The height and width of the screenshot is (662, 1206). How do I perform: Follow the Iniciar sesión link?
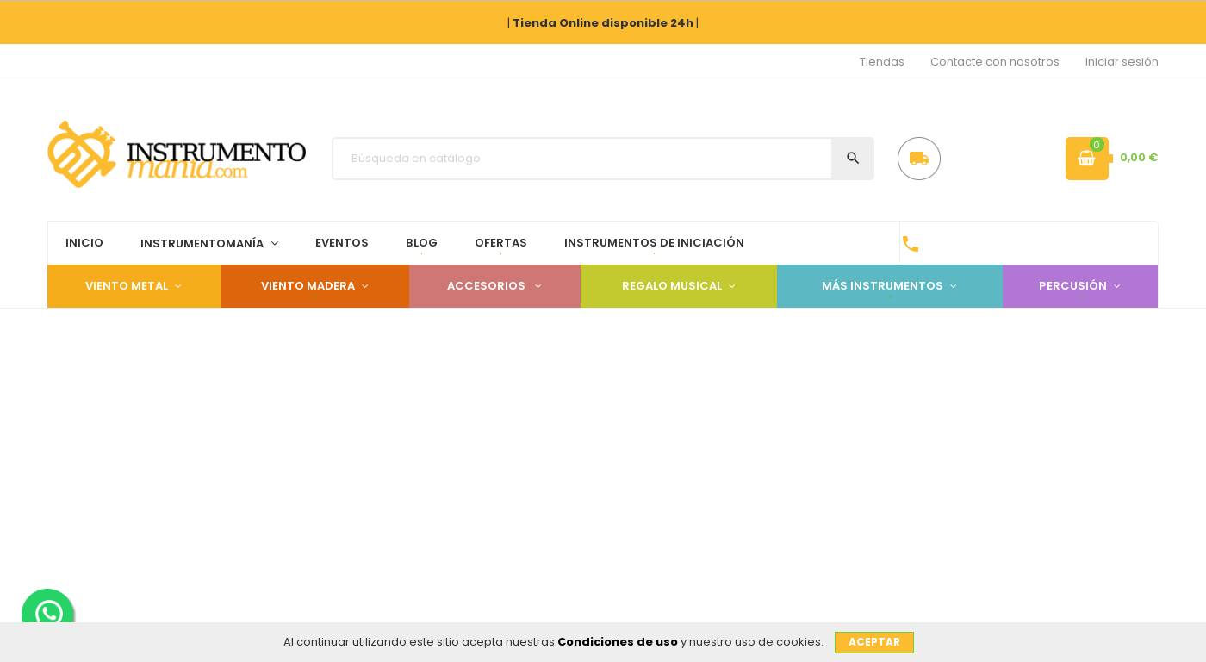click(x=1122, y=62)
